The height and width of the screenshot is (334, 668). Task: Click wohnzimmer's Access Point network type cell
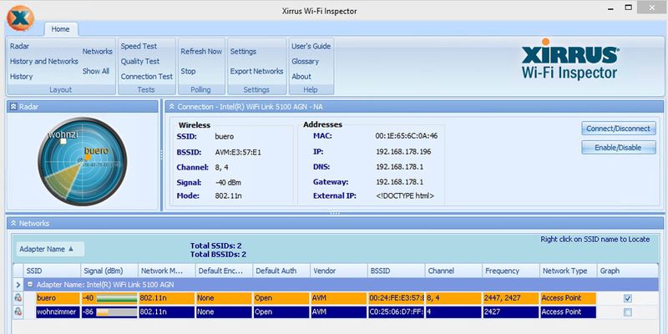[x=568, y=311]
